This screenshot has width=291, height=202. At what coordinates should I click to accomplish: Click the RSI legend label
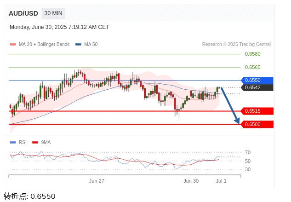23,142
